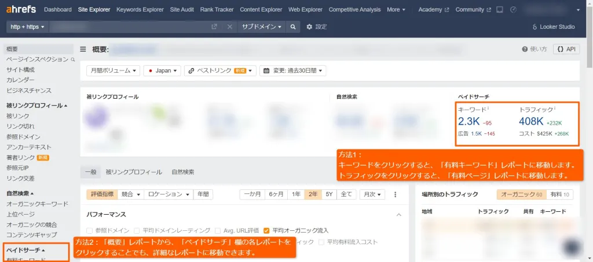This screenshot has height=262, width=593.
Task: Open the Japan country dropdown
Action: coord(162,70)
